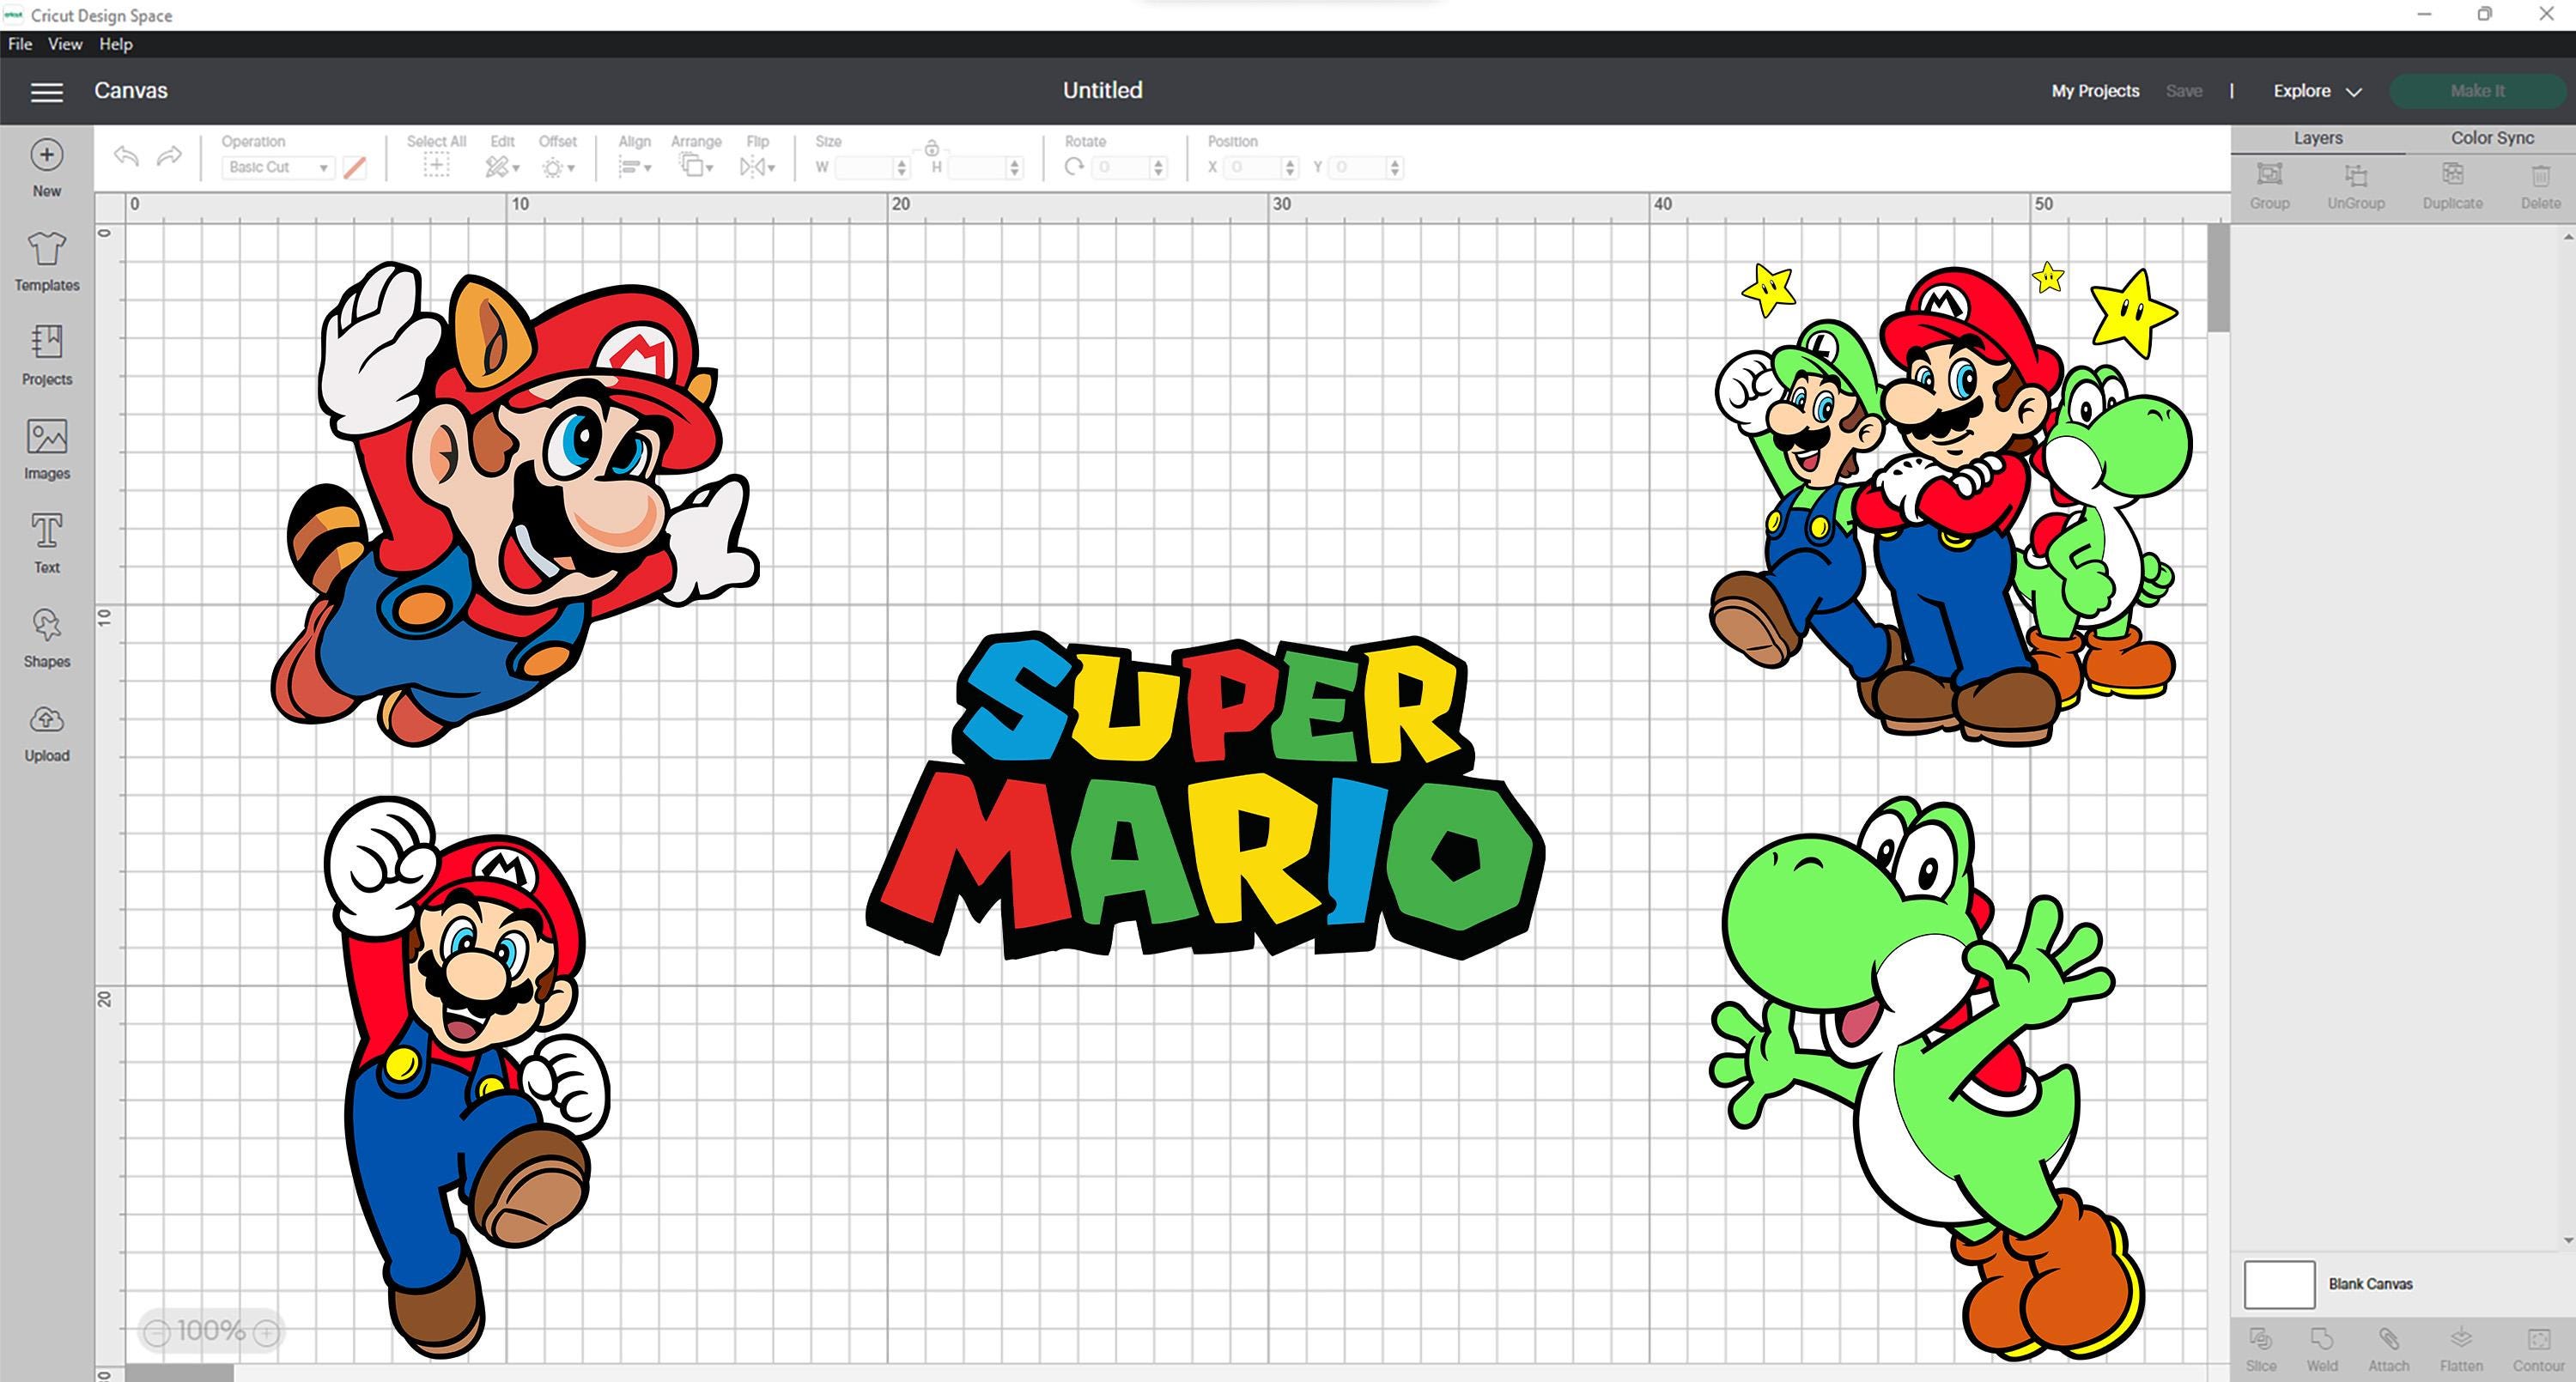Open the hamburger menu beside Canvas

(x=46, y=92)
